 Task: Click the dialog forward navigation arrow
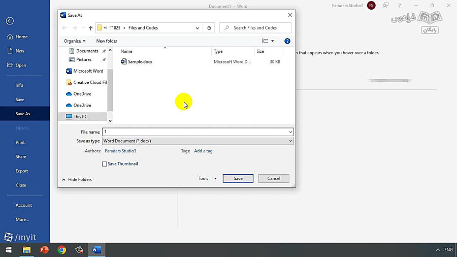(x=75, y=28)
